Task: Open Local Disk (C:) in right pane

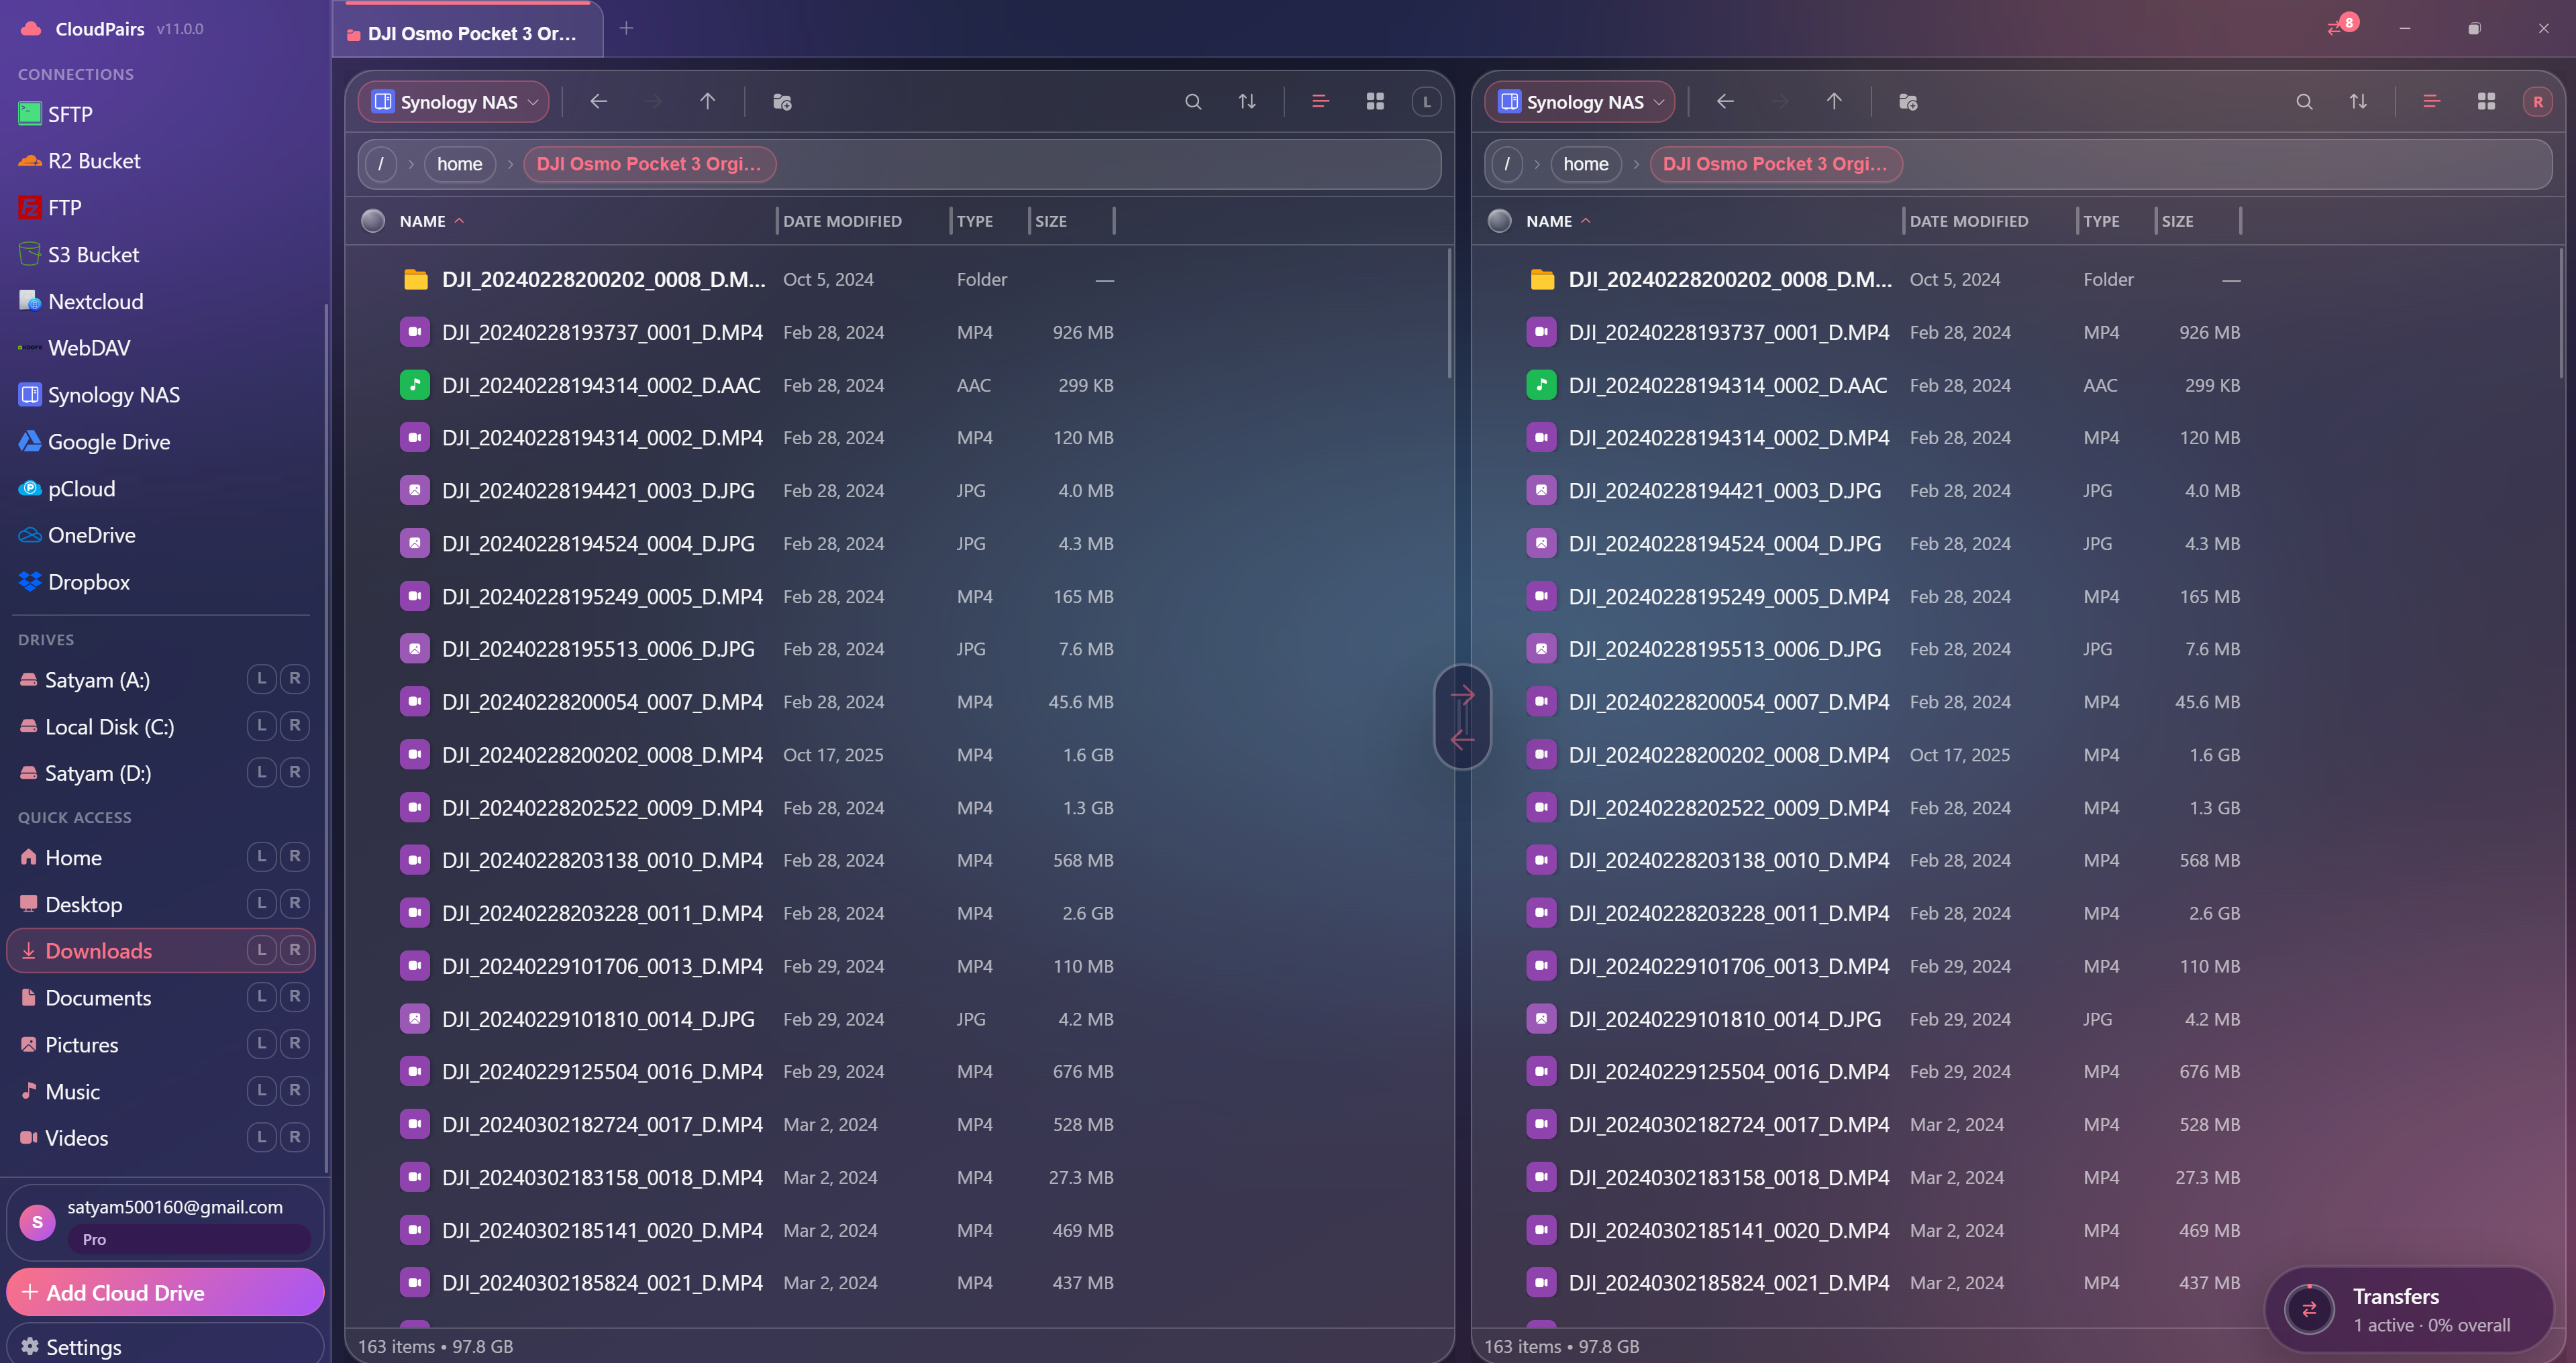Action: tap(294, 726)
